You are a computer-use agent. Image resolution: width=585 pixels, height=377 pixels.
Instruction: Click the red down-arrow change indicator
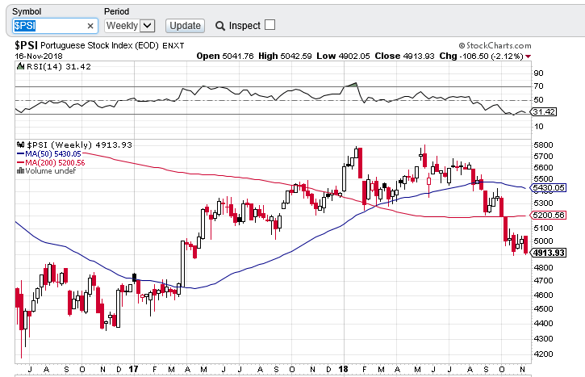[x=528, y=57]
